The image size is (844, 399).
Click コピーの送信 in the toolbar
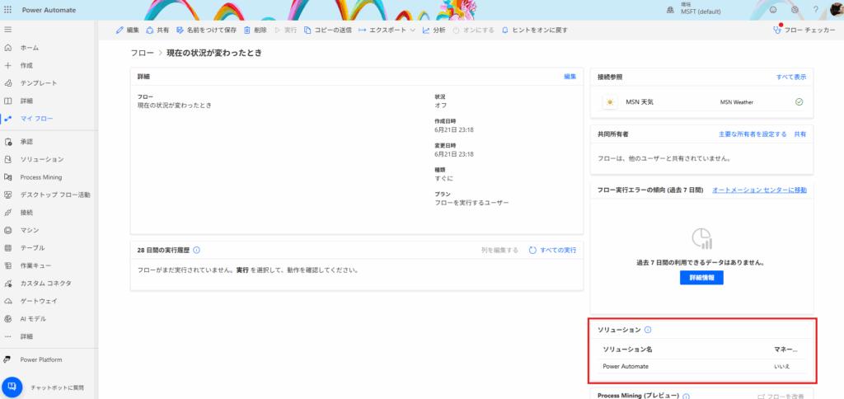point(327,31)
